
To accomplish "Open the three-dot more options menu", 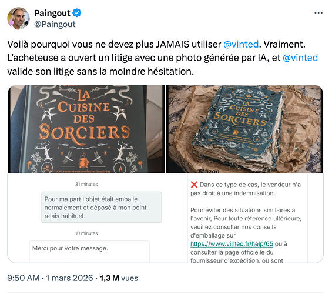I will 318,13.
